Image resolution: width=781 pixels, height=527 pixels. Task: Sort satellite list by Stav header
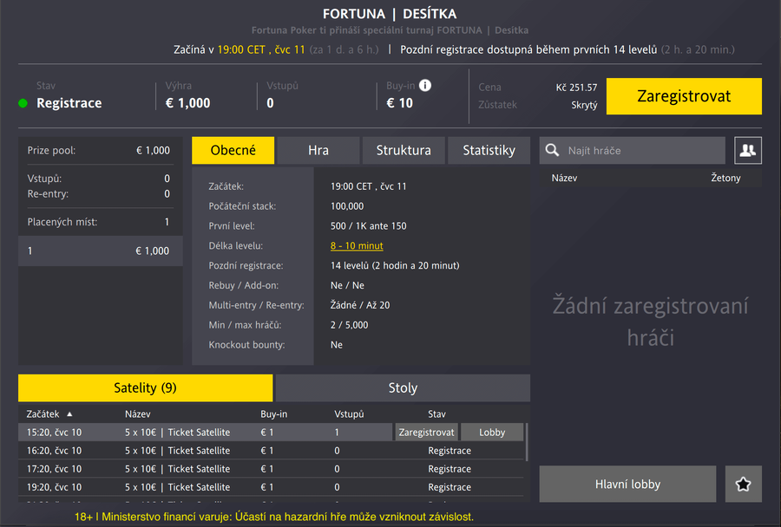[436, 414]
